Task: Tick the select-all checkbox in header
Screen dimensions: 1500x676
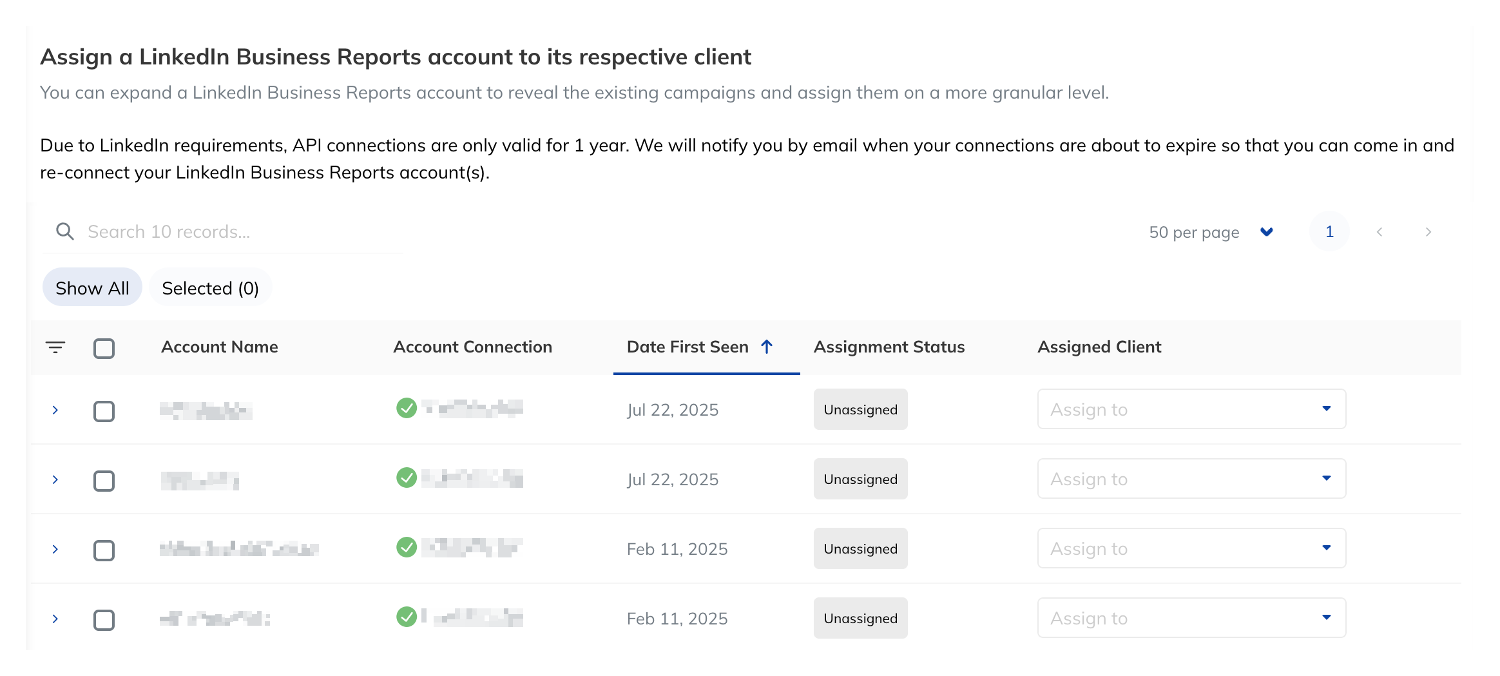Action: pos(104,348)
